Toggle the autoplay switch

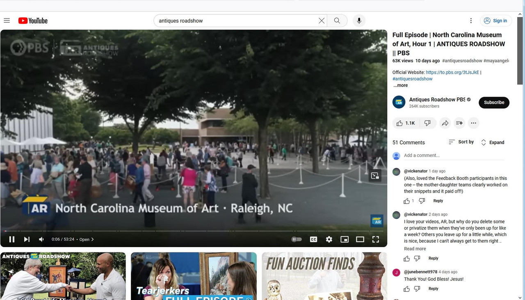pos(296,239)
